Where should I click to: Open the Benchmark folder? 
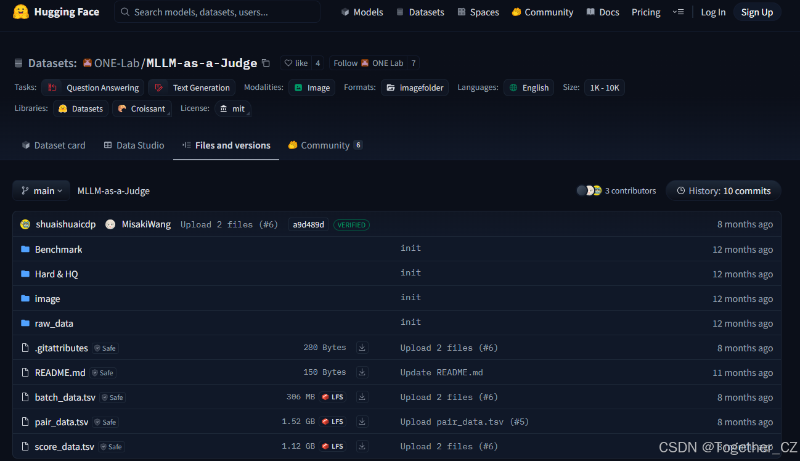click(58, 249)
